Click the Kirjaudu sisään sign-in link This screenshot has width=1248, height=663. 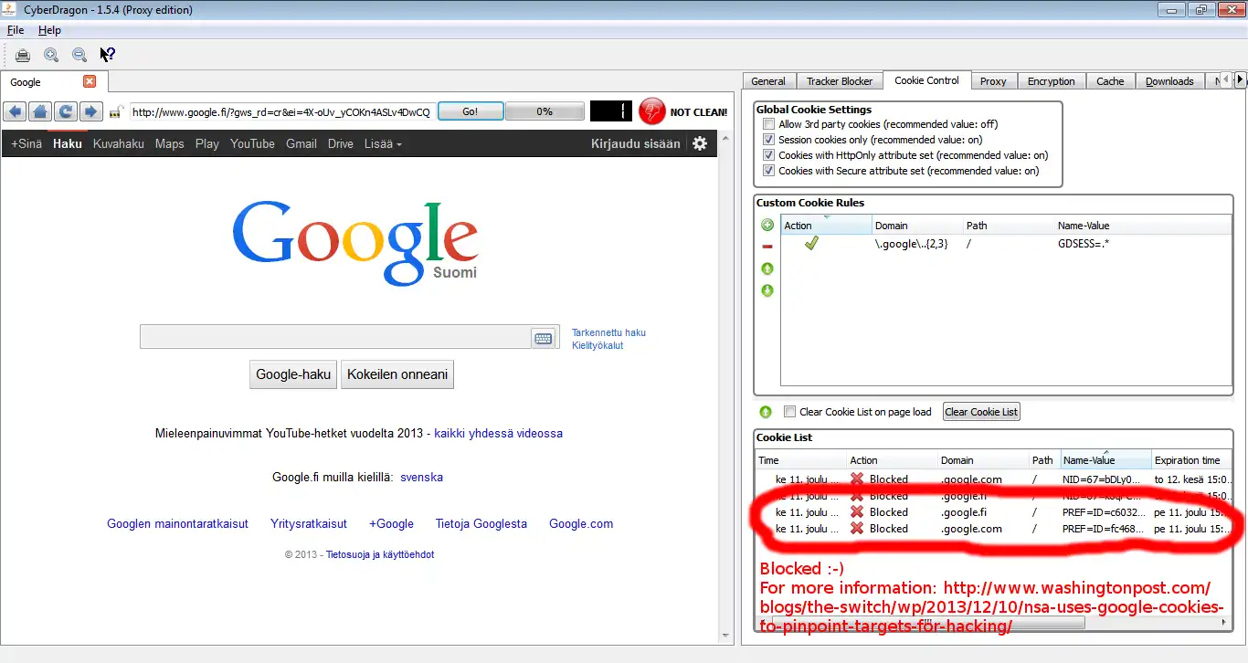click(x=636, y=143)
